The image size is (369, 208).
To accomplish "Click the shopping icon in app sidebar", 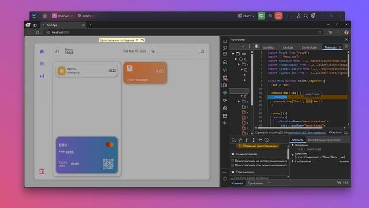I will (42, 64).
